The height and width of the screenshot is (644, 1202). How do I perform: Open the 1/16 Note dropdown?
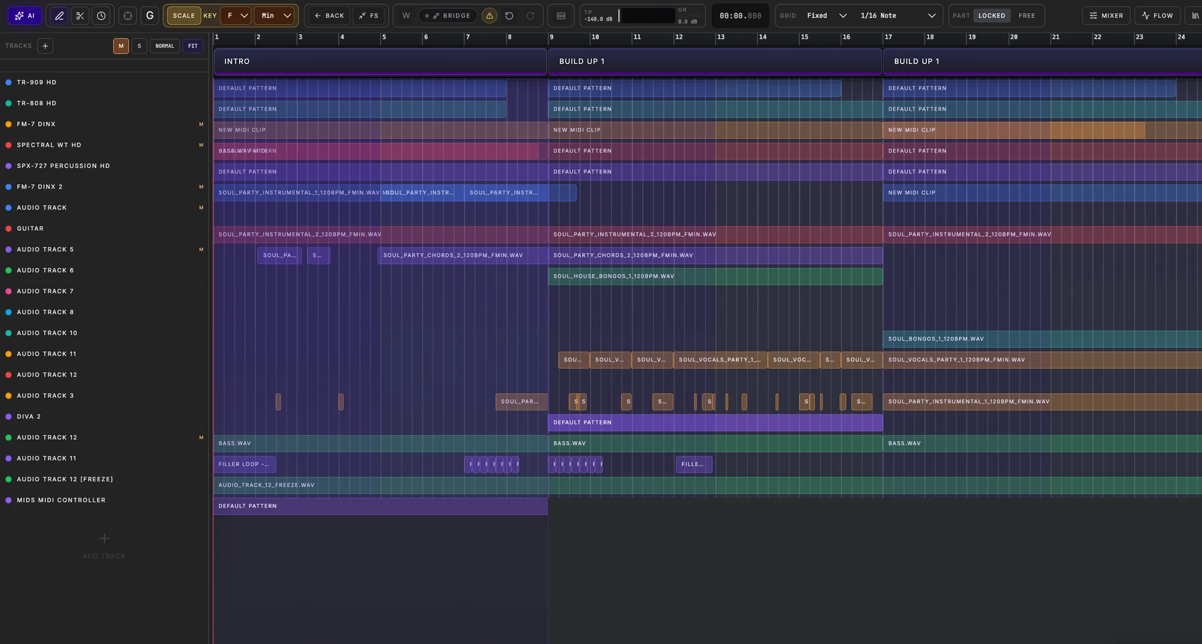[x=897, y=15]
